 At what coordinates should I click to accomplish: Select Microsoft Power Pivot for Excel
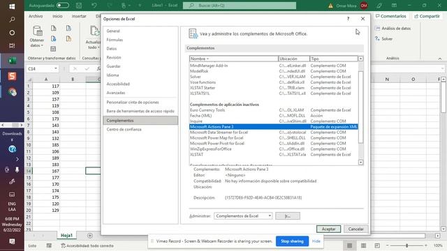273,144
